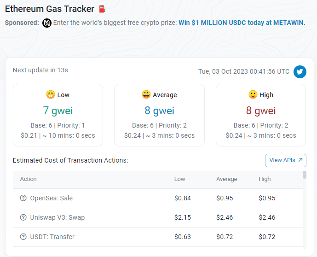Click Uniswap V3 Swap low cost $2.15
The height and width of the screenshot is (257, 317).
(183, 217)
